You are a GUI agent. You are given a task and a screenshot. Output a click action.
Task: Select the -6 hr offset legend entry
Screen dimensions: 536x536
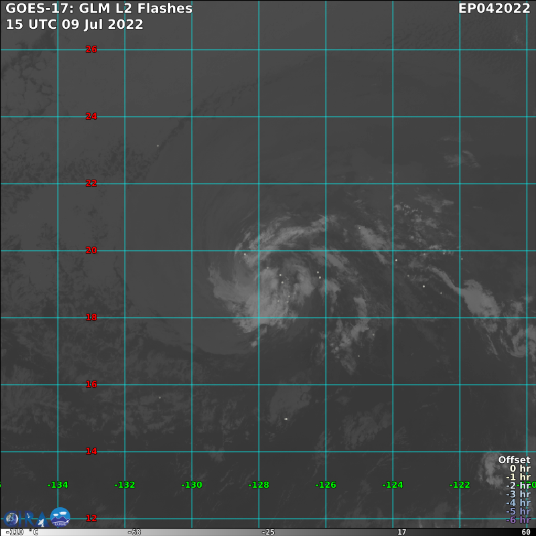[518, 520]
